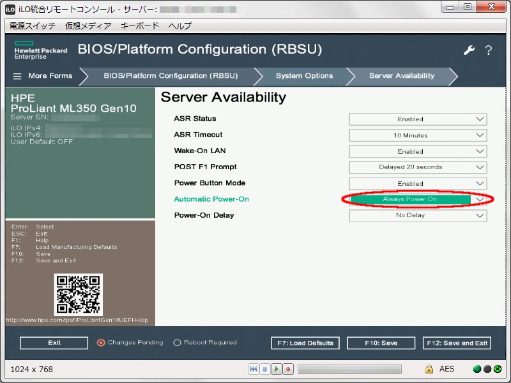Click the playback progress bar
This screenshot has height=383, width=511.
349,369
